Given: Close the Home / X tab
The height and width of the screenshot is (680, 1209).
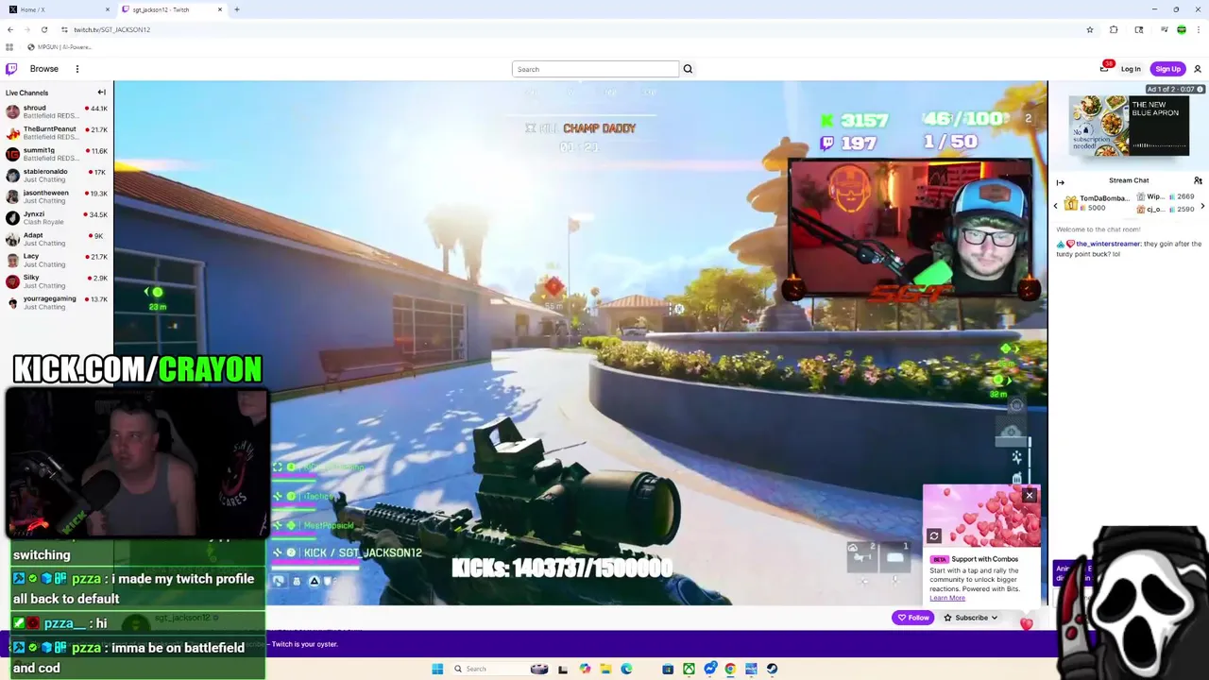Looking at the screenshot, I should click(x=108, y=9).
